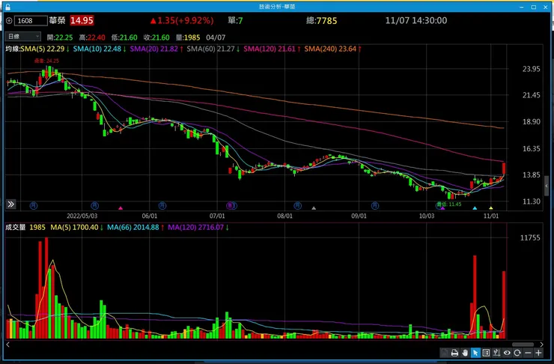Click the timestamp 11/07 14:30:00

tap(416, 20)
